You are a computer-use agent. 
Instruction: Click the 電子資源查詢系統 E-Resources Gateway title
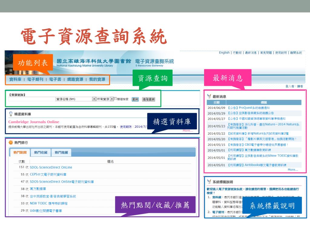click(x=154, y=62)
